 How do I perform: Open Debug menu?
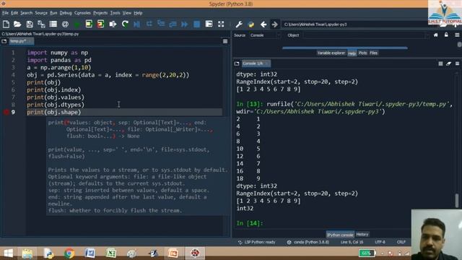click(66, 13)
